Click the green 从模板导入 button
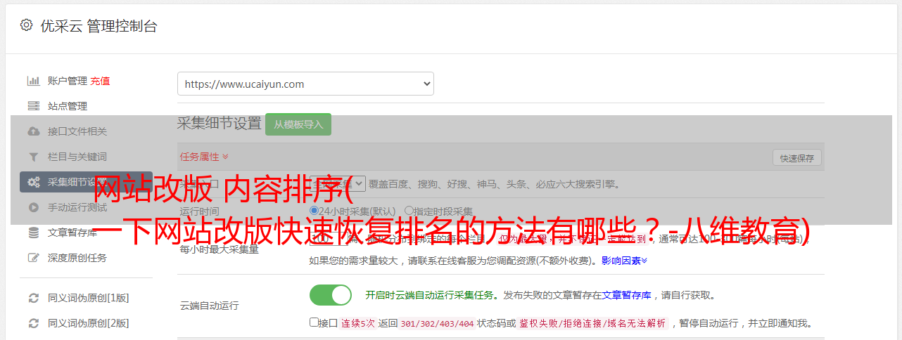This screenshot has width=902, height=340. pos(298,124)
